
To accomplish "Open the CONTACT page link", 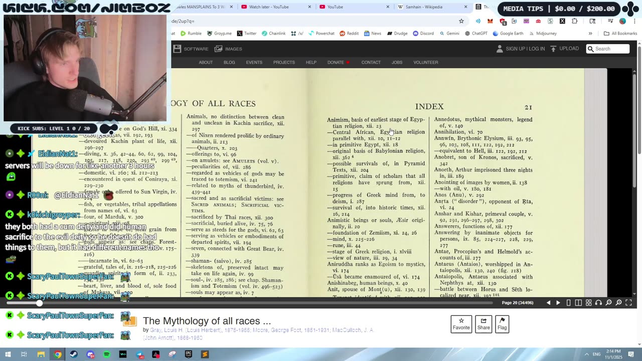I will point(371,62).
